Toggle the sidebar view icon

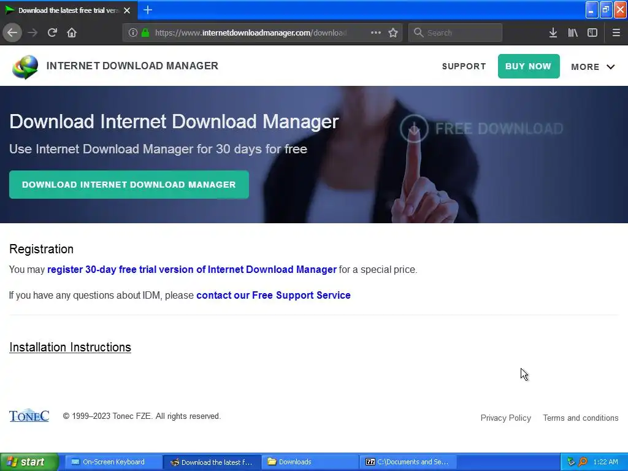click(592, 33)
